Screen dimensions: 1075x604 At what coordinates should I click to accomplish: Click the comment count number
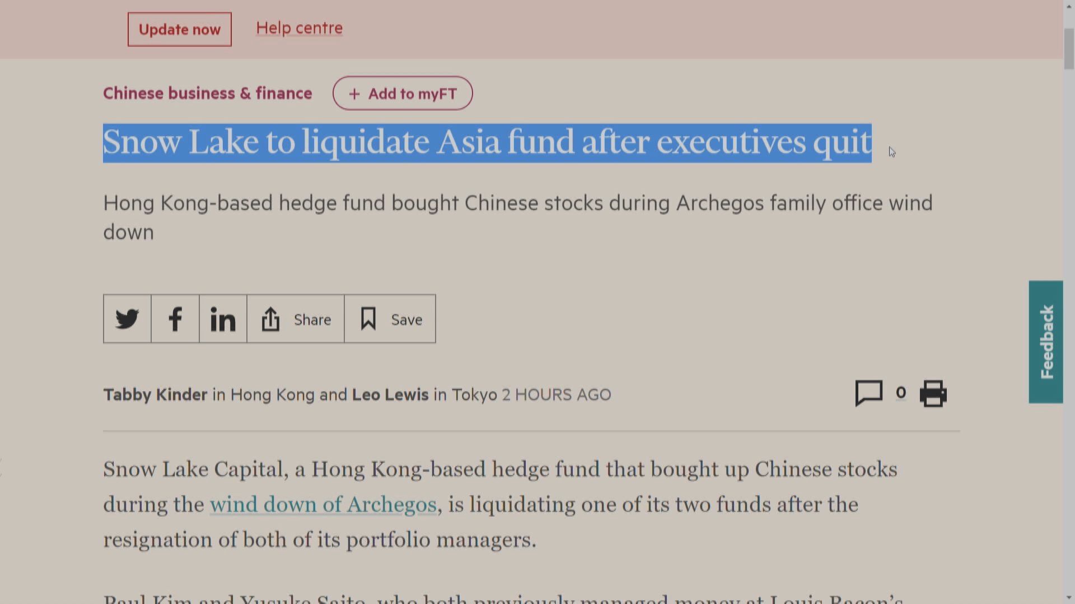coord(901,393)
